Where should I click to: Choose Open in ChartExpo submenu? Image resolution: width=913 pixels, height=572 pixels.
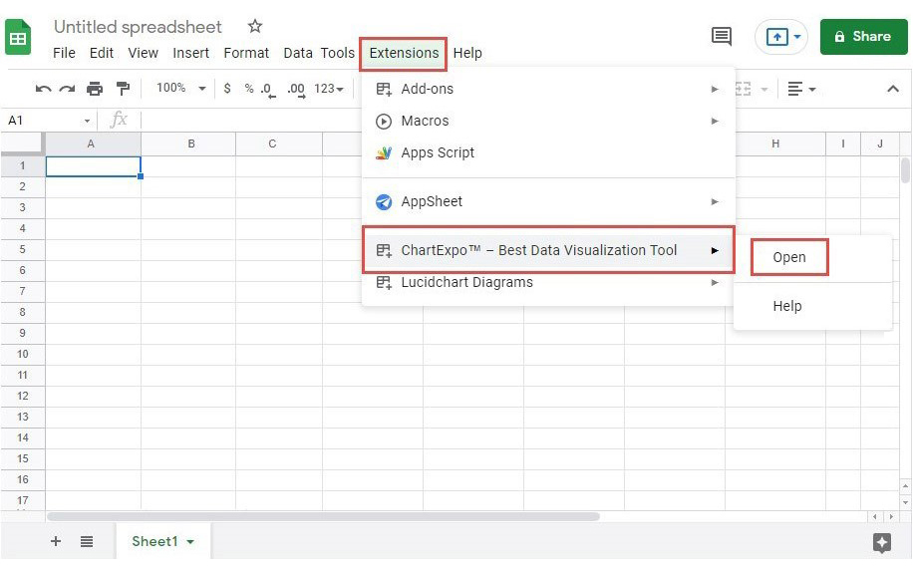point(789,257)
